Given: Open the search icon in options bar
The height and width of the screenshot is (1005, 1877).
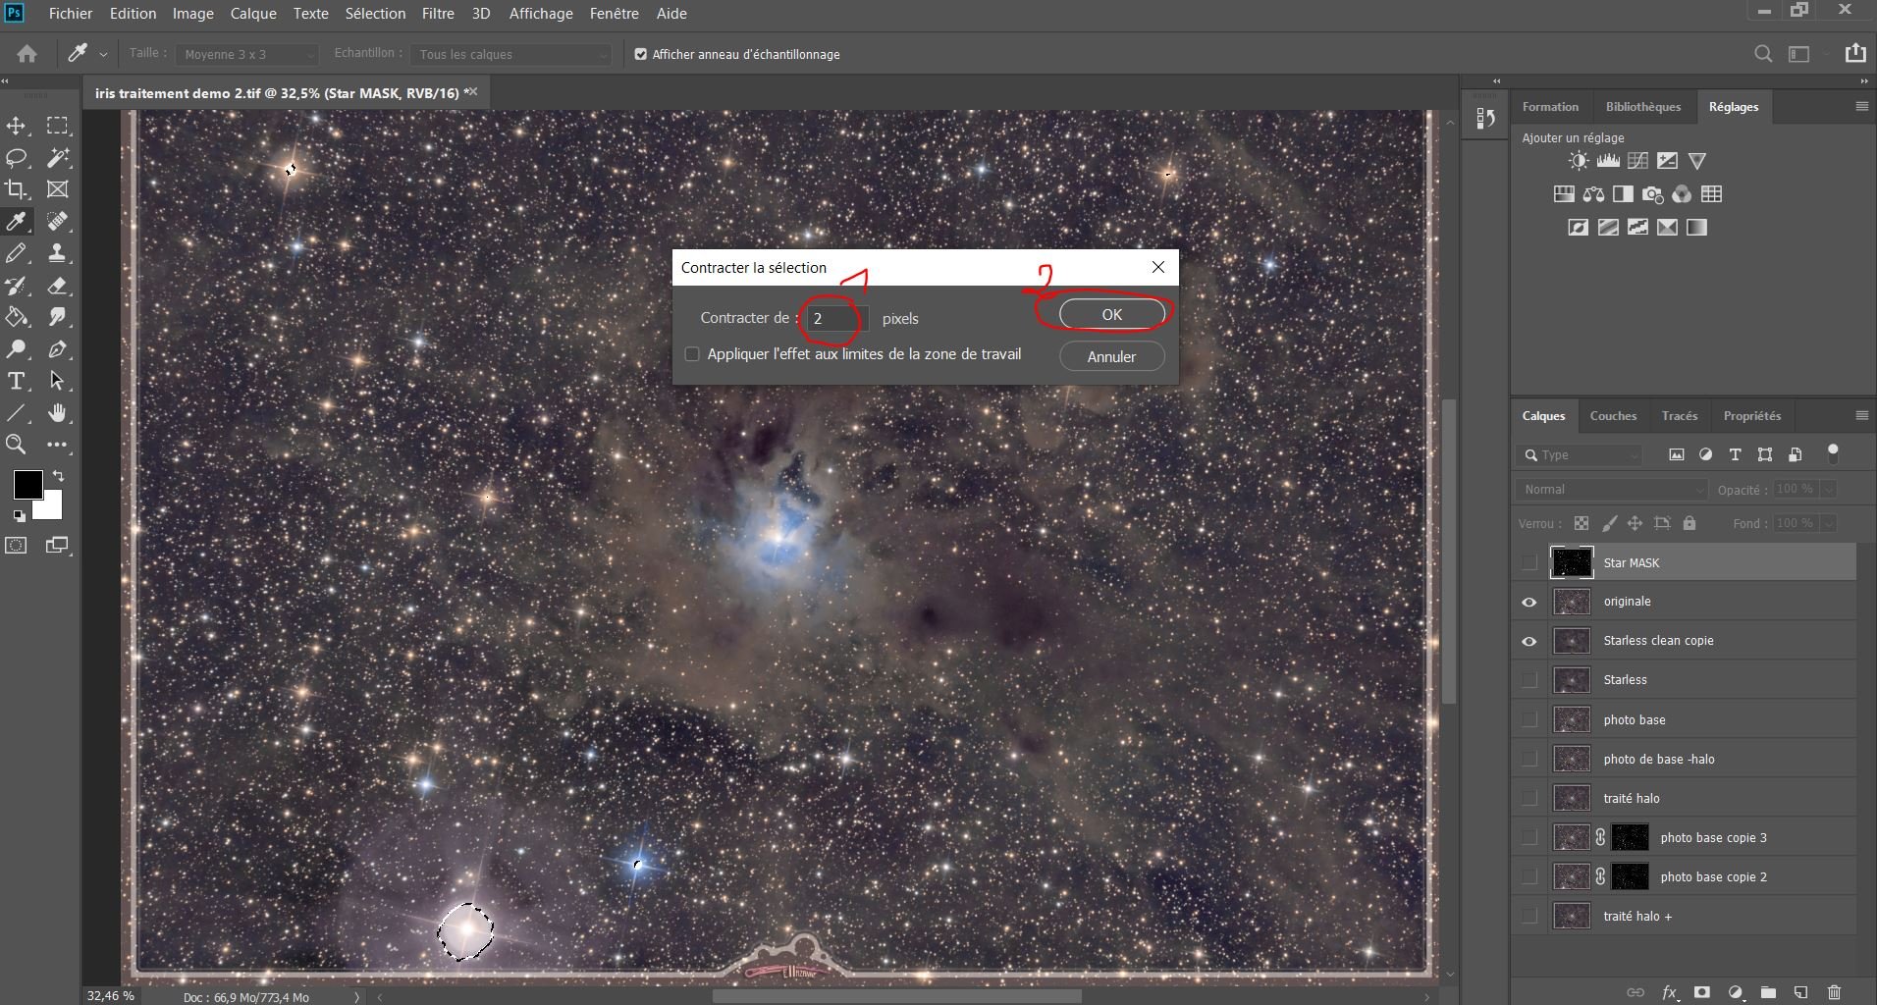Looking at the screenshot, I should tap(1763, 54).
